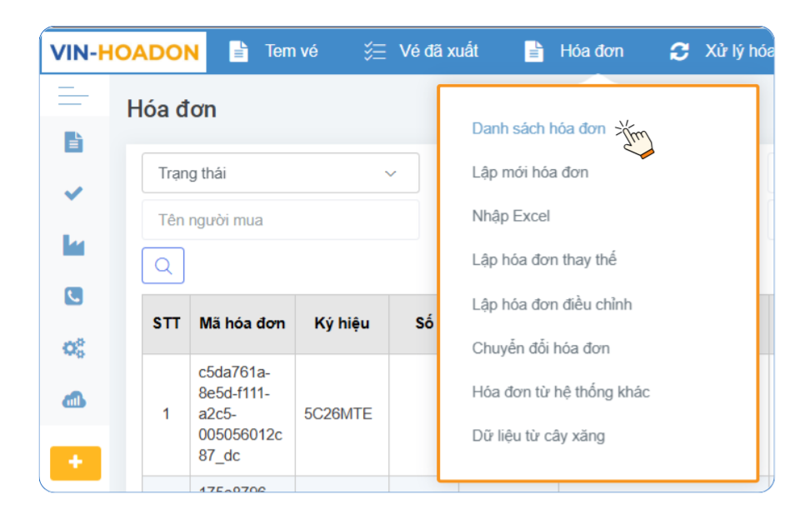Open the chart report sidebar icon

pyautogui.click(x=73, y=245)
